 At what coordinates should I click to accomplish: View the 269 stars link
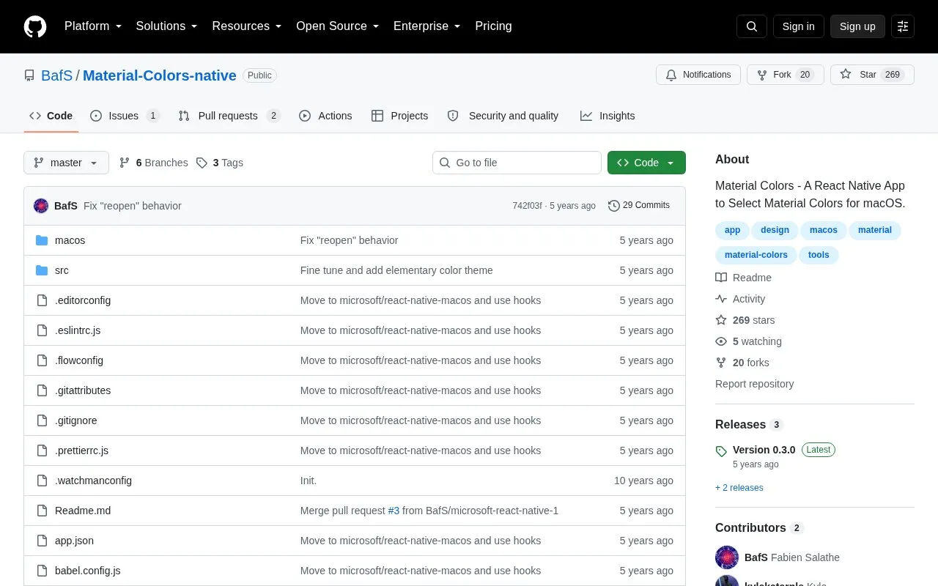[x=745, y=320]
